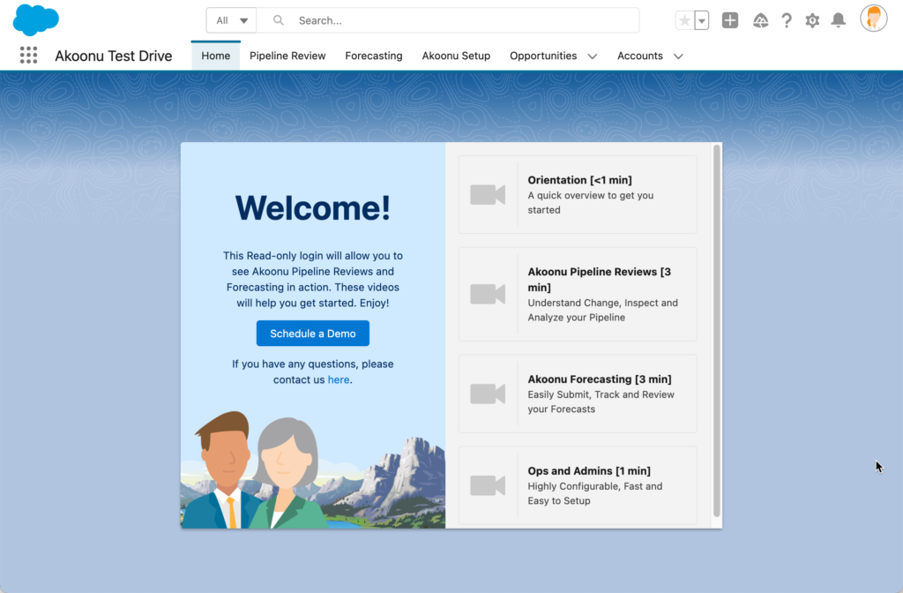Expand the Accounts tab chevron
Viewport: 903px width, 593px height.
point(678,56)
